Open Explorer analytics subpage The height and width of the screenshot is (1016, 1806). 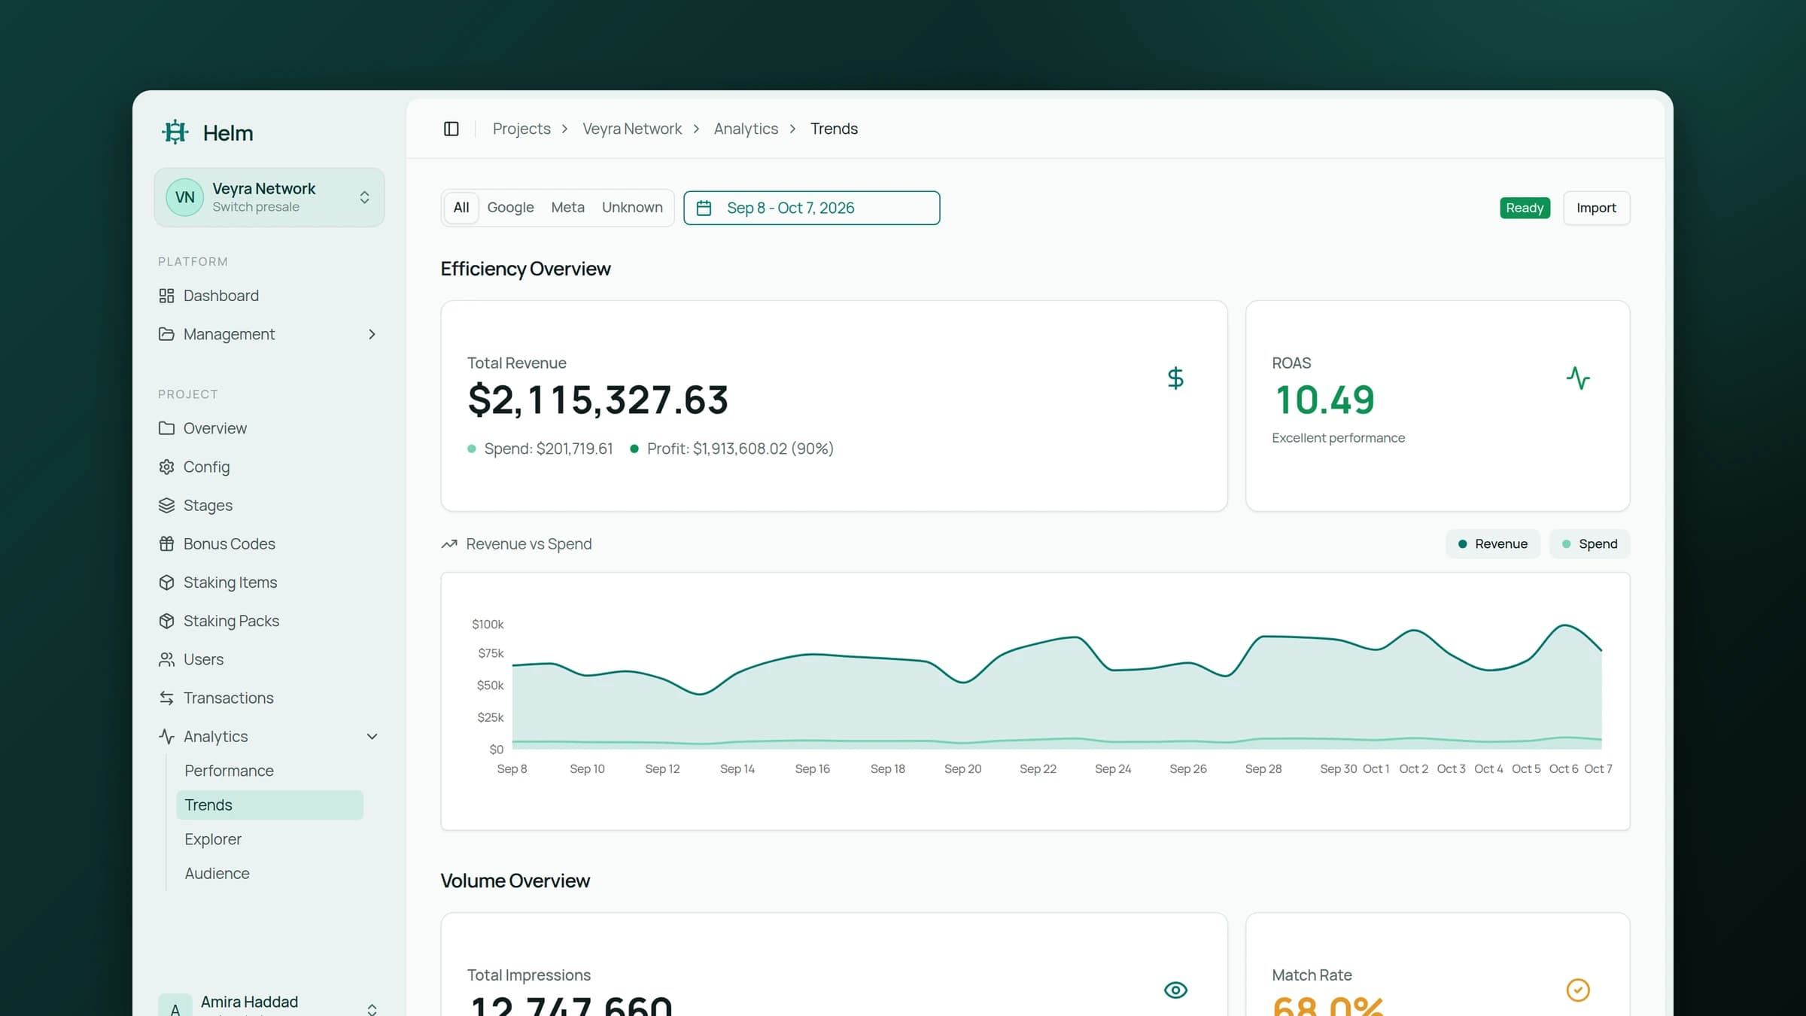coord(269,839)
